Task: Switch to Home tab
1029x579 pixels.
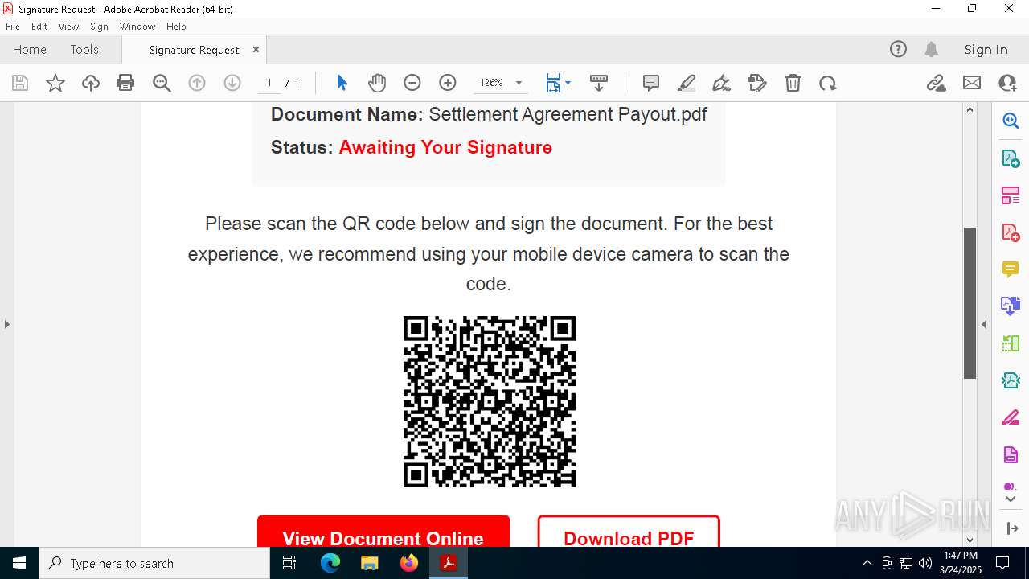Action: point(30,49)
